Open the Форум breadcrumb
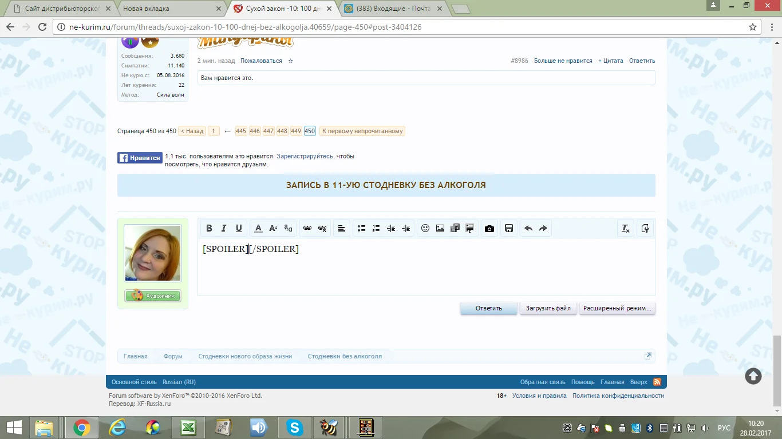 (173, 356)
